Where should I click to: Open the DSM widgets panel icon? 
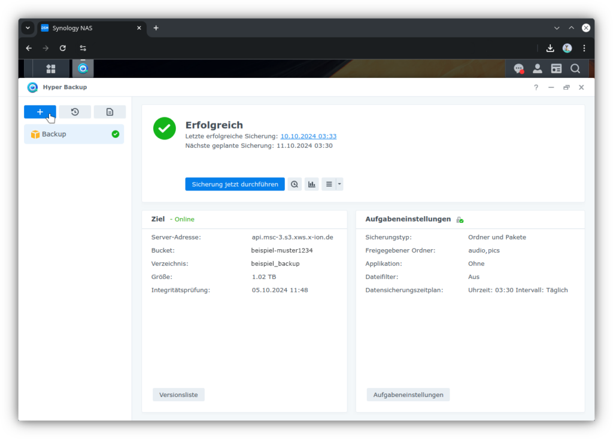point(556,68)
